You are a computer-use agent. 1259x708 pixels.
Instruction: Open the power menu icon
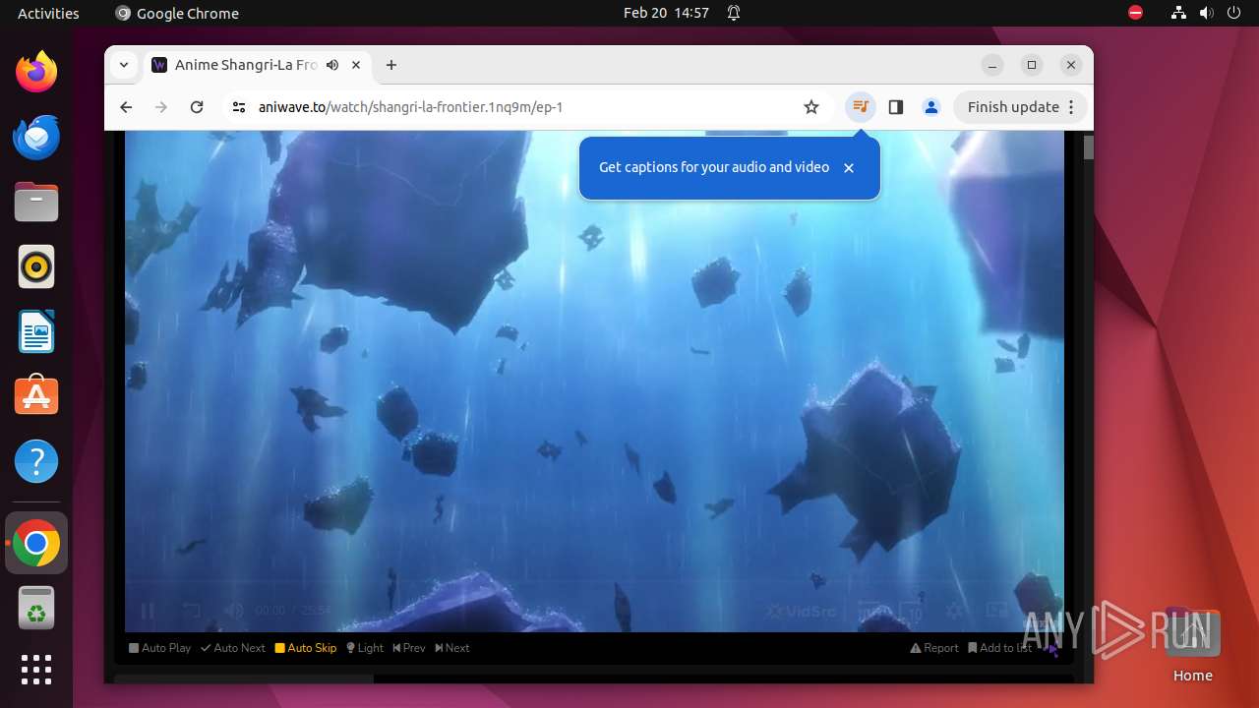[1234, 13]
